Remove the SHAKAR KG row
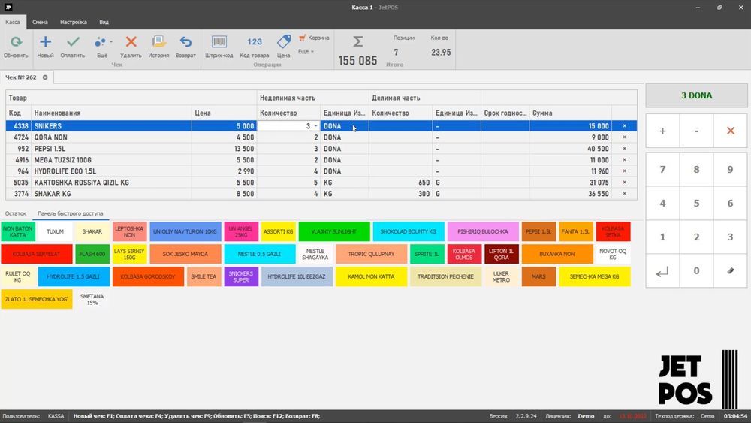Viewport: 751px width, 423px height. (x=624, y=194)
